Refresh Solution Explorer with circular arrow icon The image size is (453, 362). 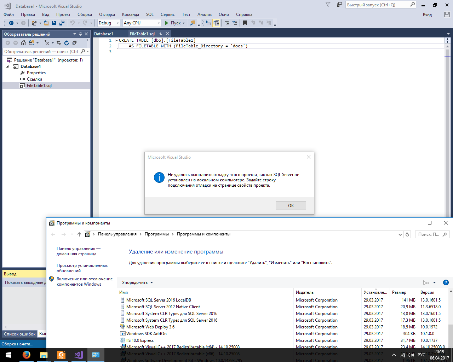pyautogui.click(x=67, y=43)
